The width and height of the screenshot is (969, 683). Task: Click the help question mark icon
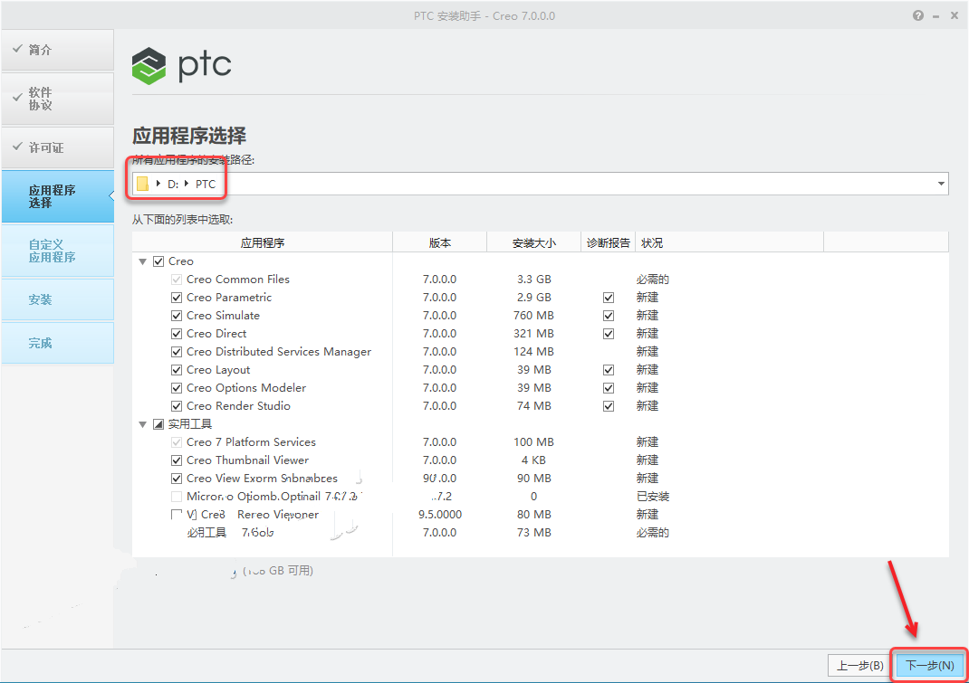(x=918, y=15)
